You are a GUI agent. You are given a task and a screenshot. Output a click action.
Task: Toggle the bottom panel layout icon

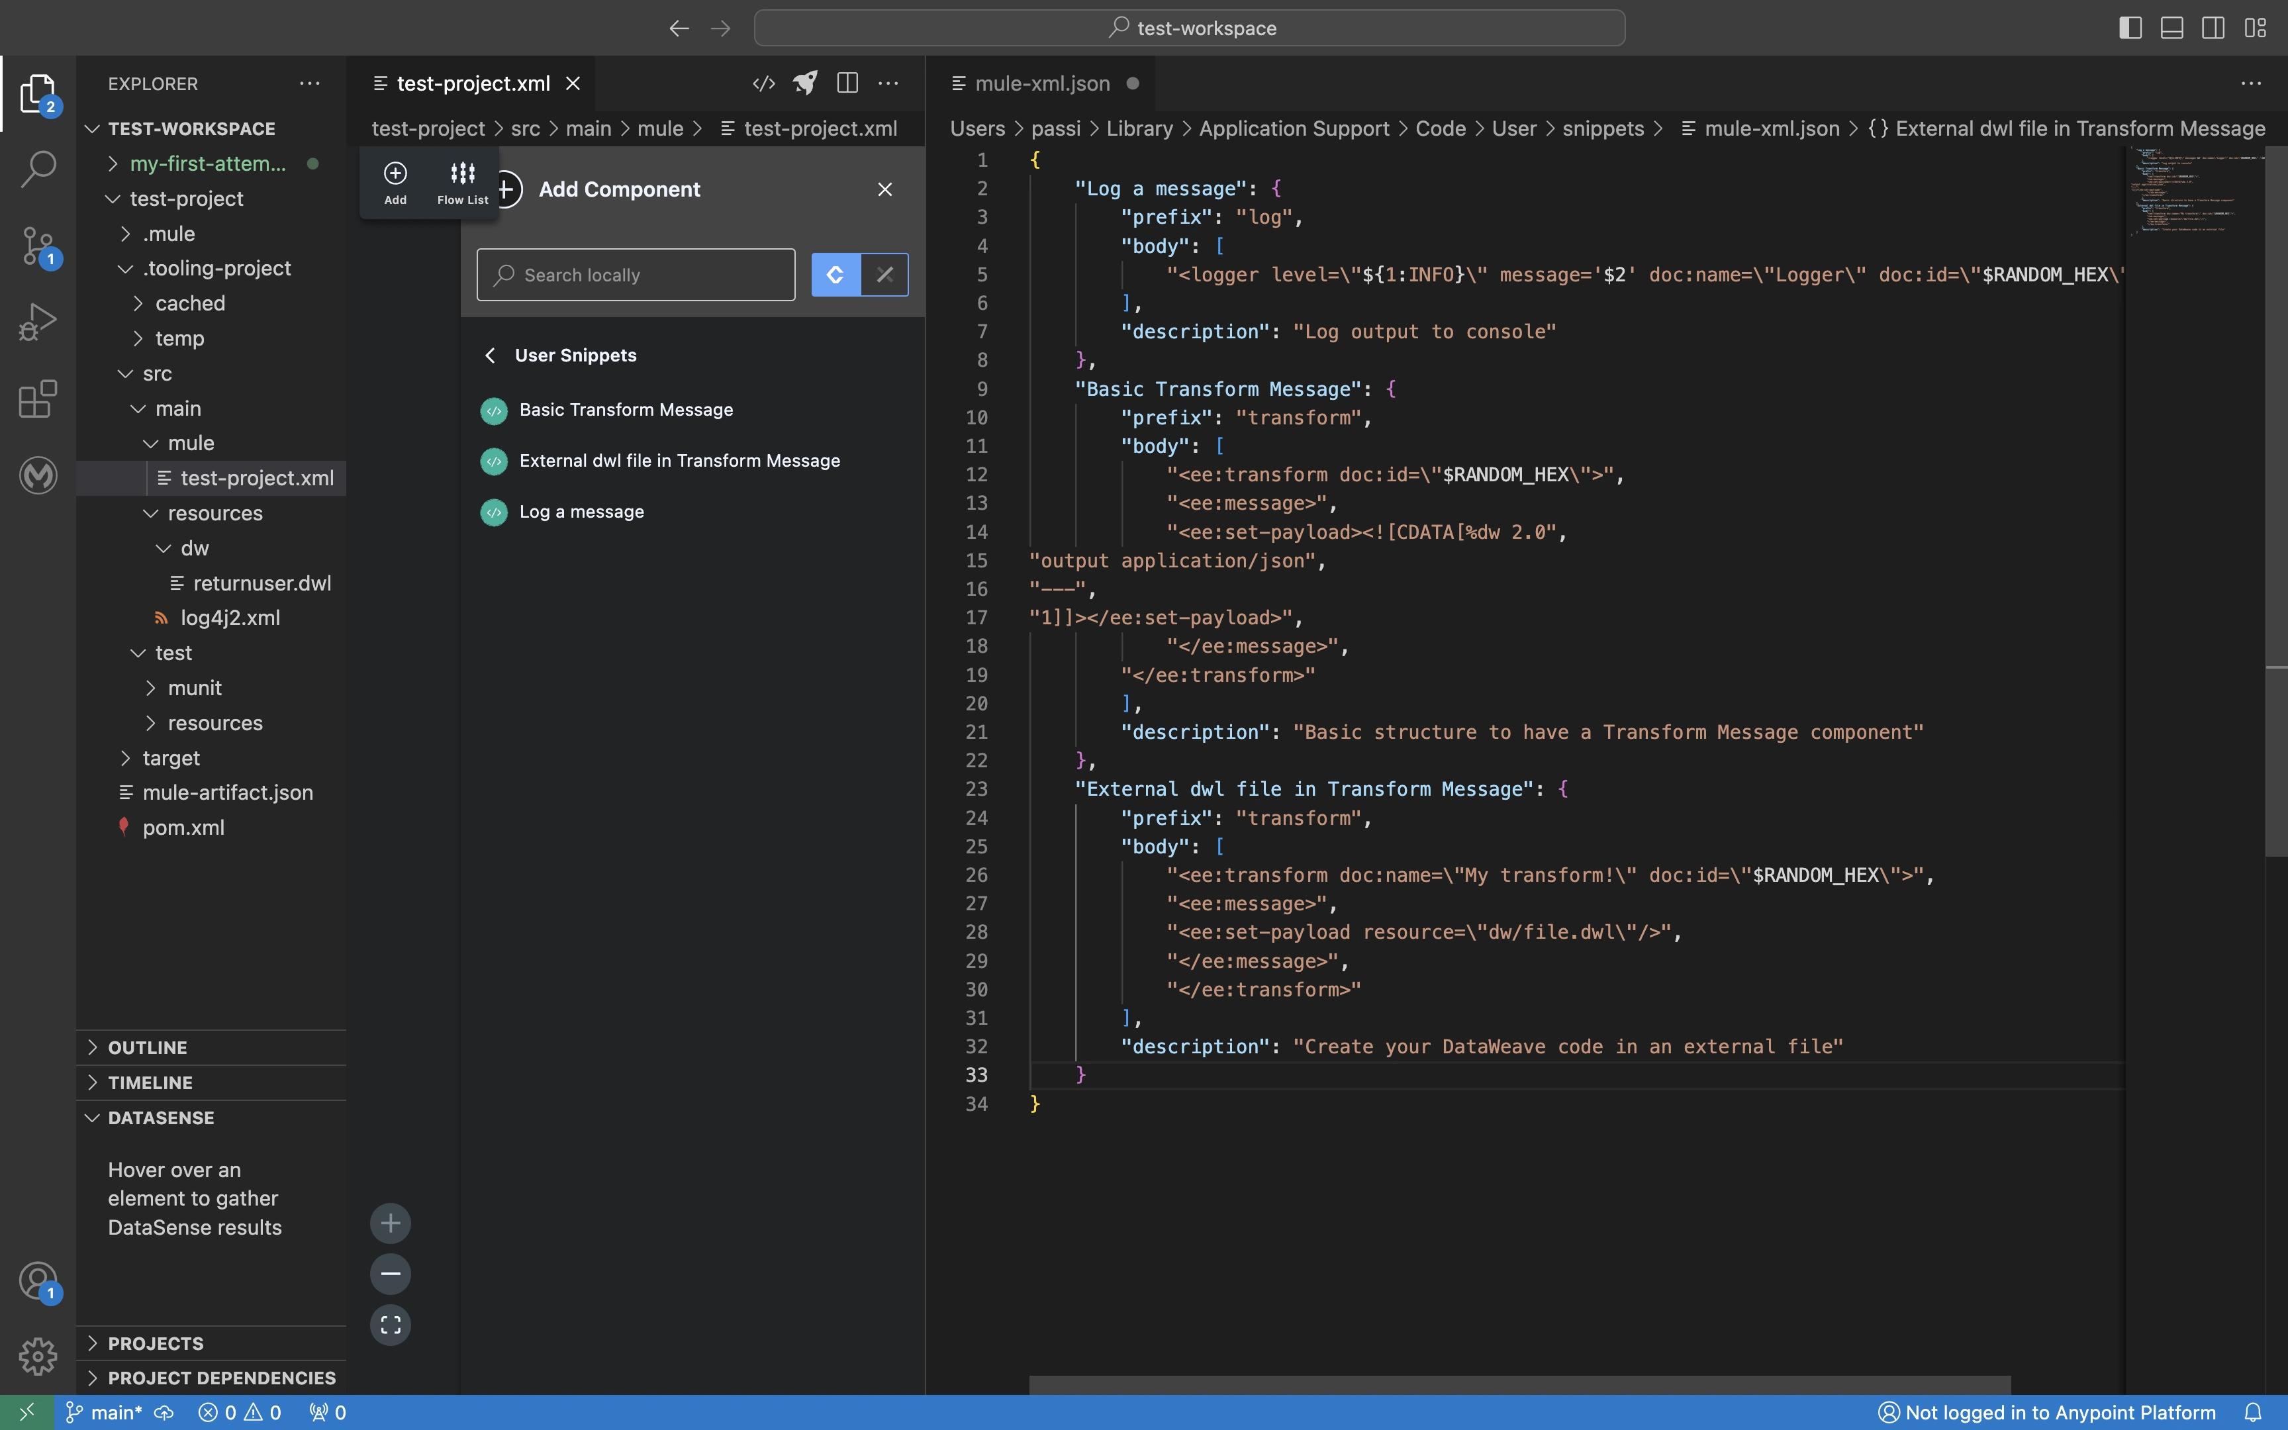[x=2171, y=27]
